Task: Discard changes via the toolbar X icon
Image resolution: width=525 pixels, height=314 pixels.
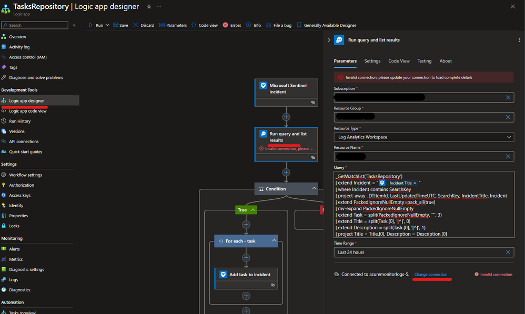Action: coord(136,25)
